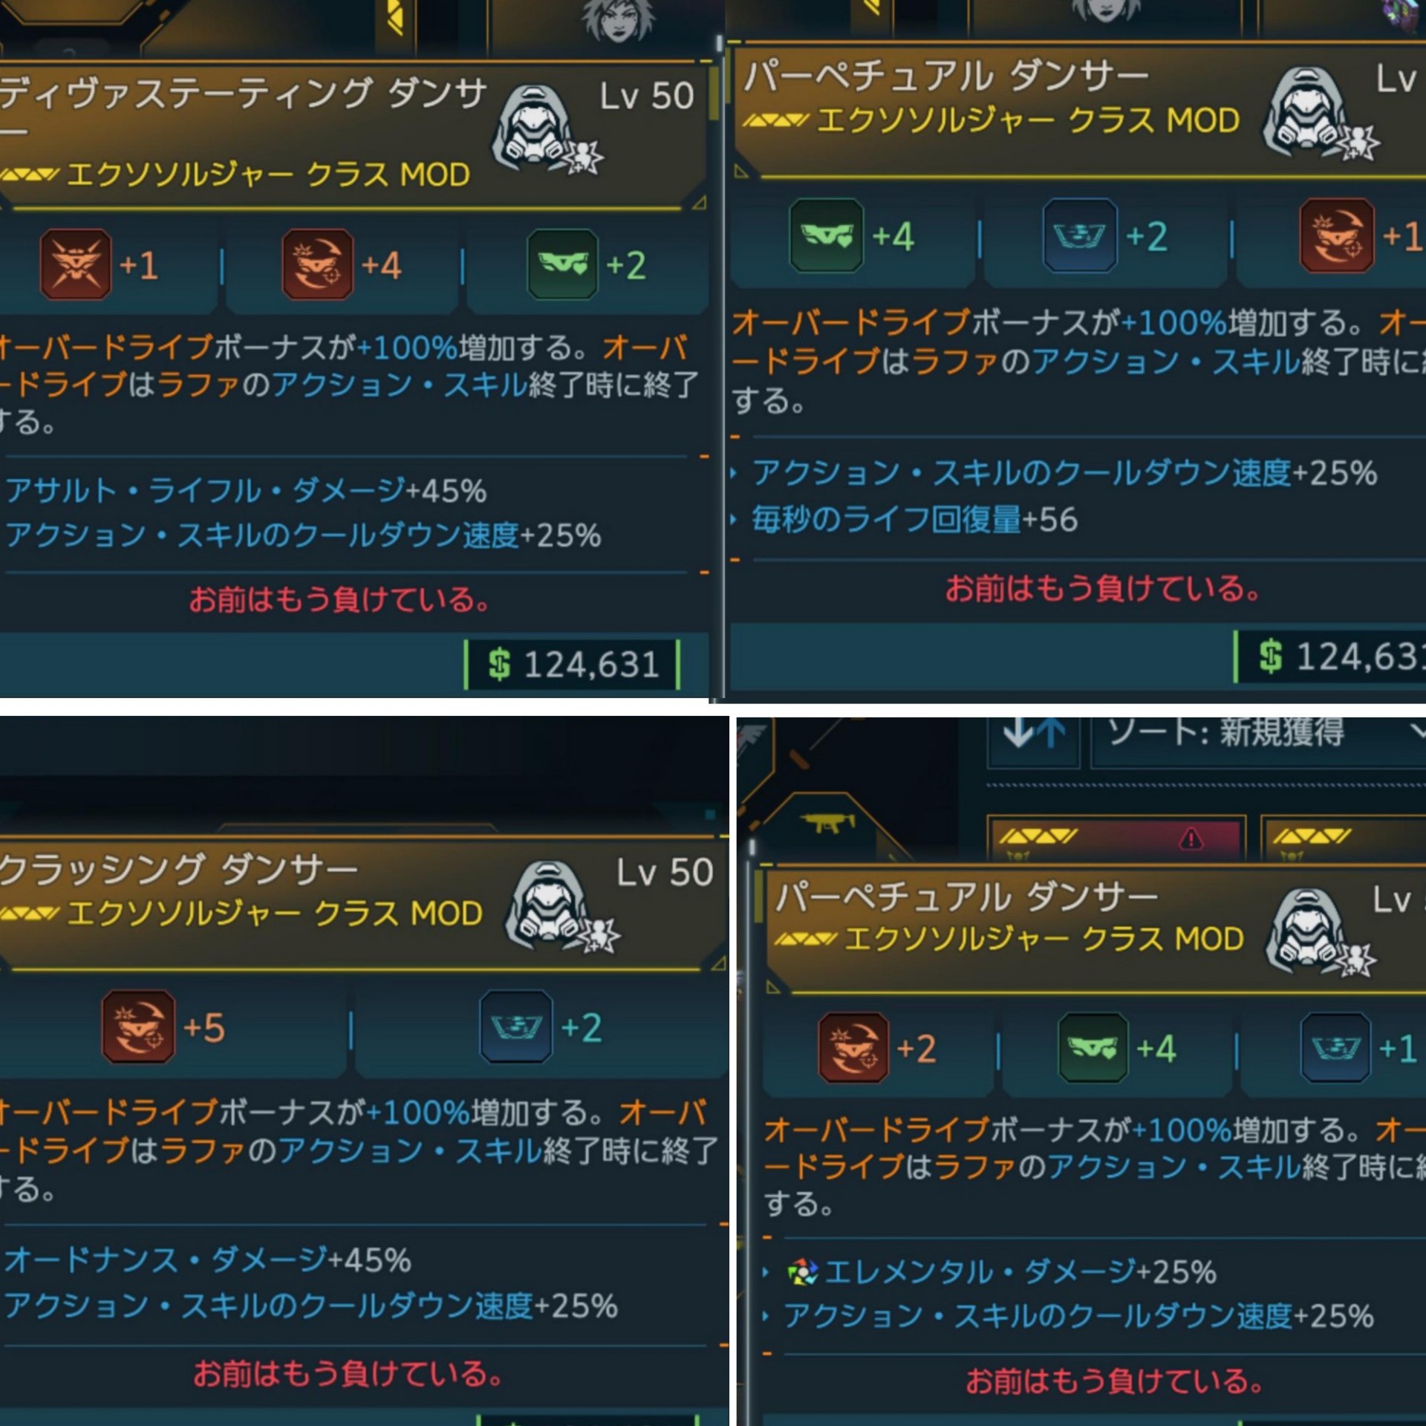Select the red inventory item with warning icon

click(1116, 839)
